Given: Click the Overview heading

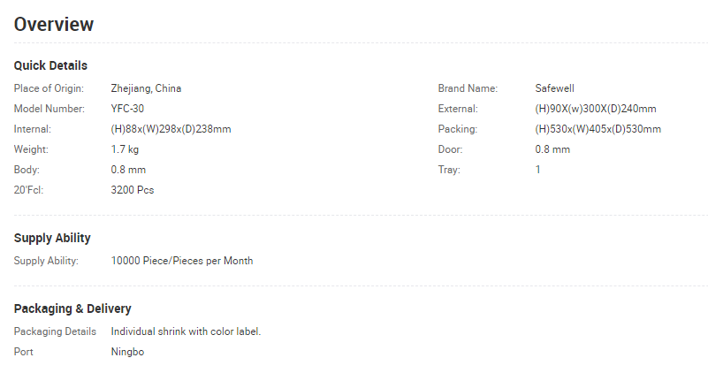Looking at the screenshot, I should [x=54, y=25].
